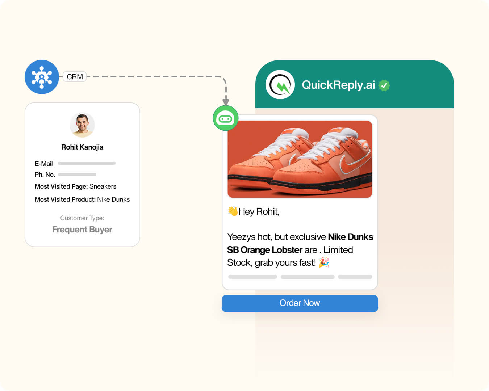
Task: Click the waving hand emoji
Action: coord(233,211)
